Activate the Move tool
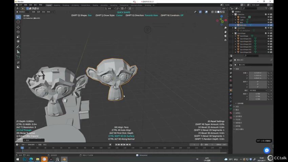 click(18, 27)
